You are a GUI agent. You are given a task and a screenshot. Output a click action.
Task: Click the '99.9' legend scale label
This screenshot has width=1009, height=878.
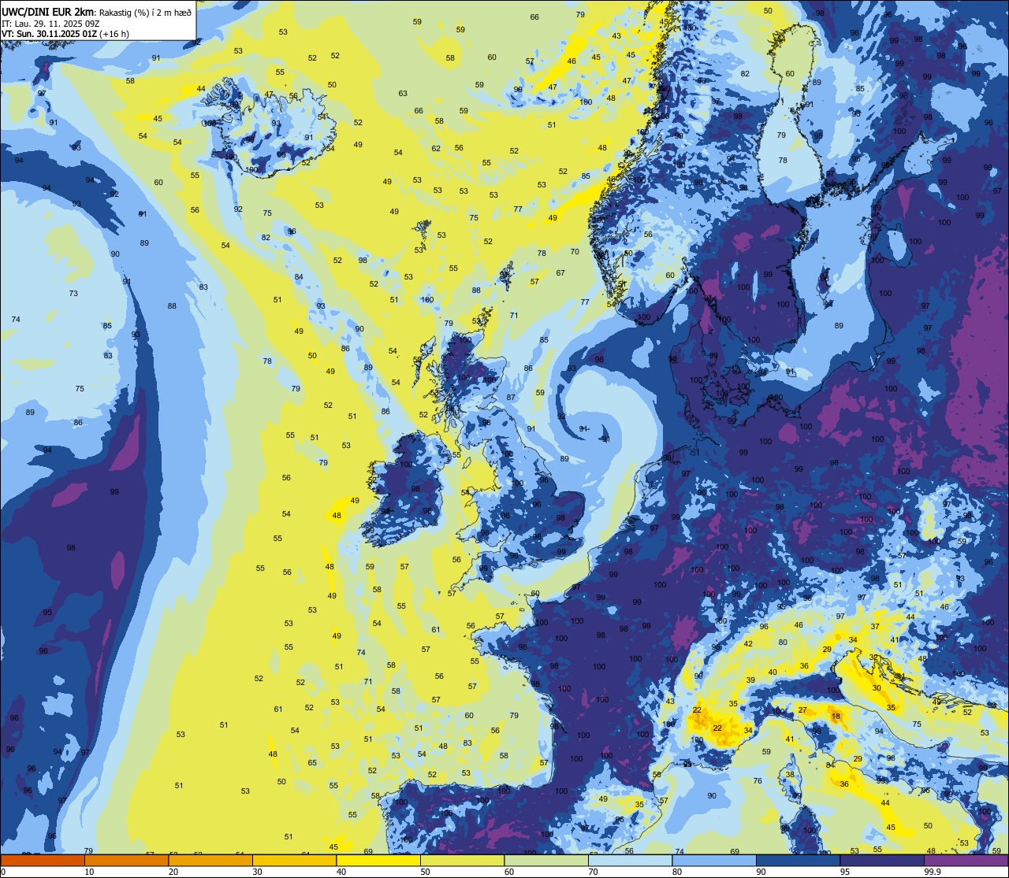click(933, 872)
